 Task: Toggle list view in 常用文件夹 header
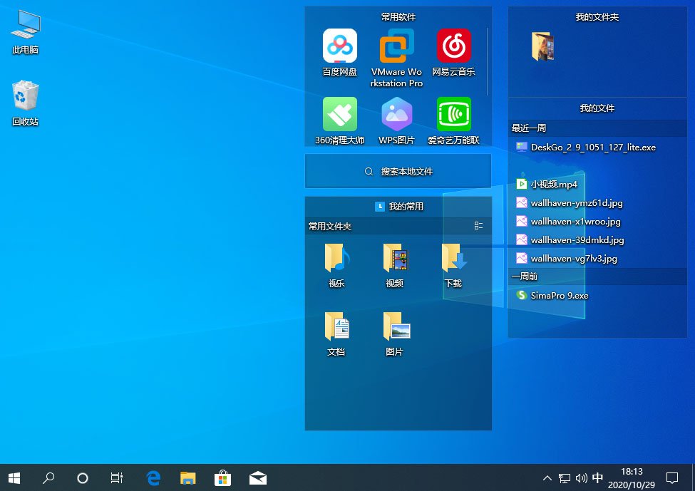tap(478, 226)
